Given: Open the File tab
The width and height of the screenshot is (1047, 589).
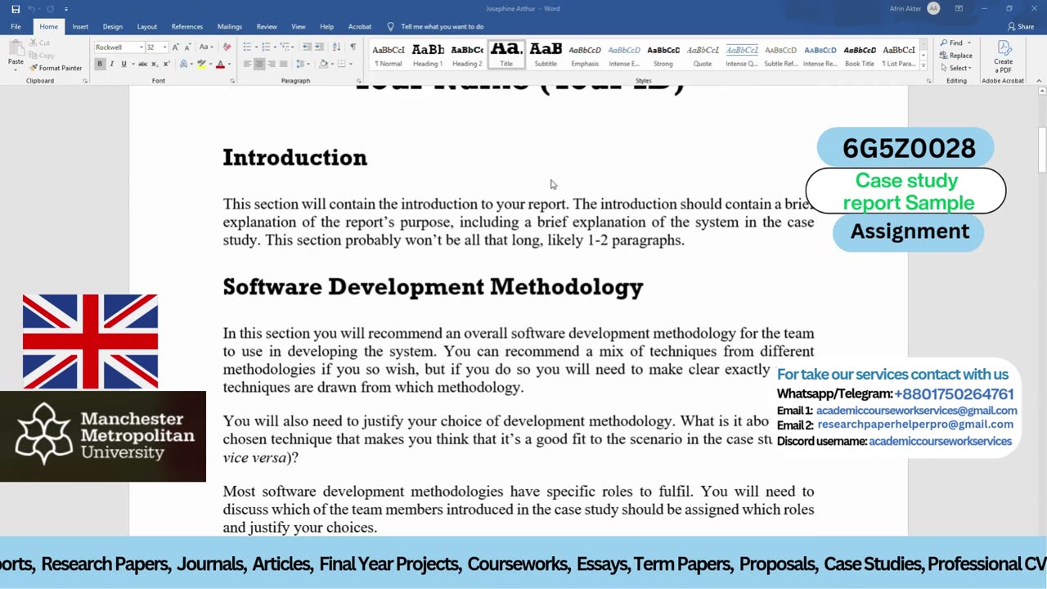Looking at the screenshot, I should point(16,26).
